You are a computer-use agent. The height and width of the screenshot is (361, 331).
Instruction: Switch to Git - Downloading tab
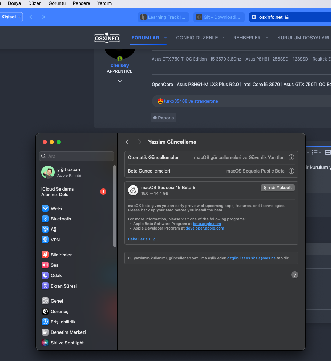click(219, 17)
